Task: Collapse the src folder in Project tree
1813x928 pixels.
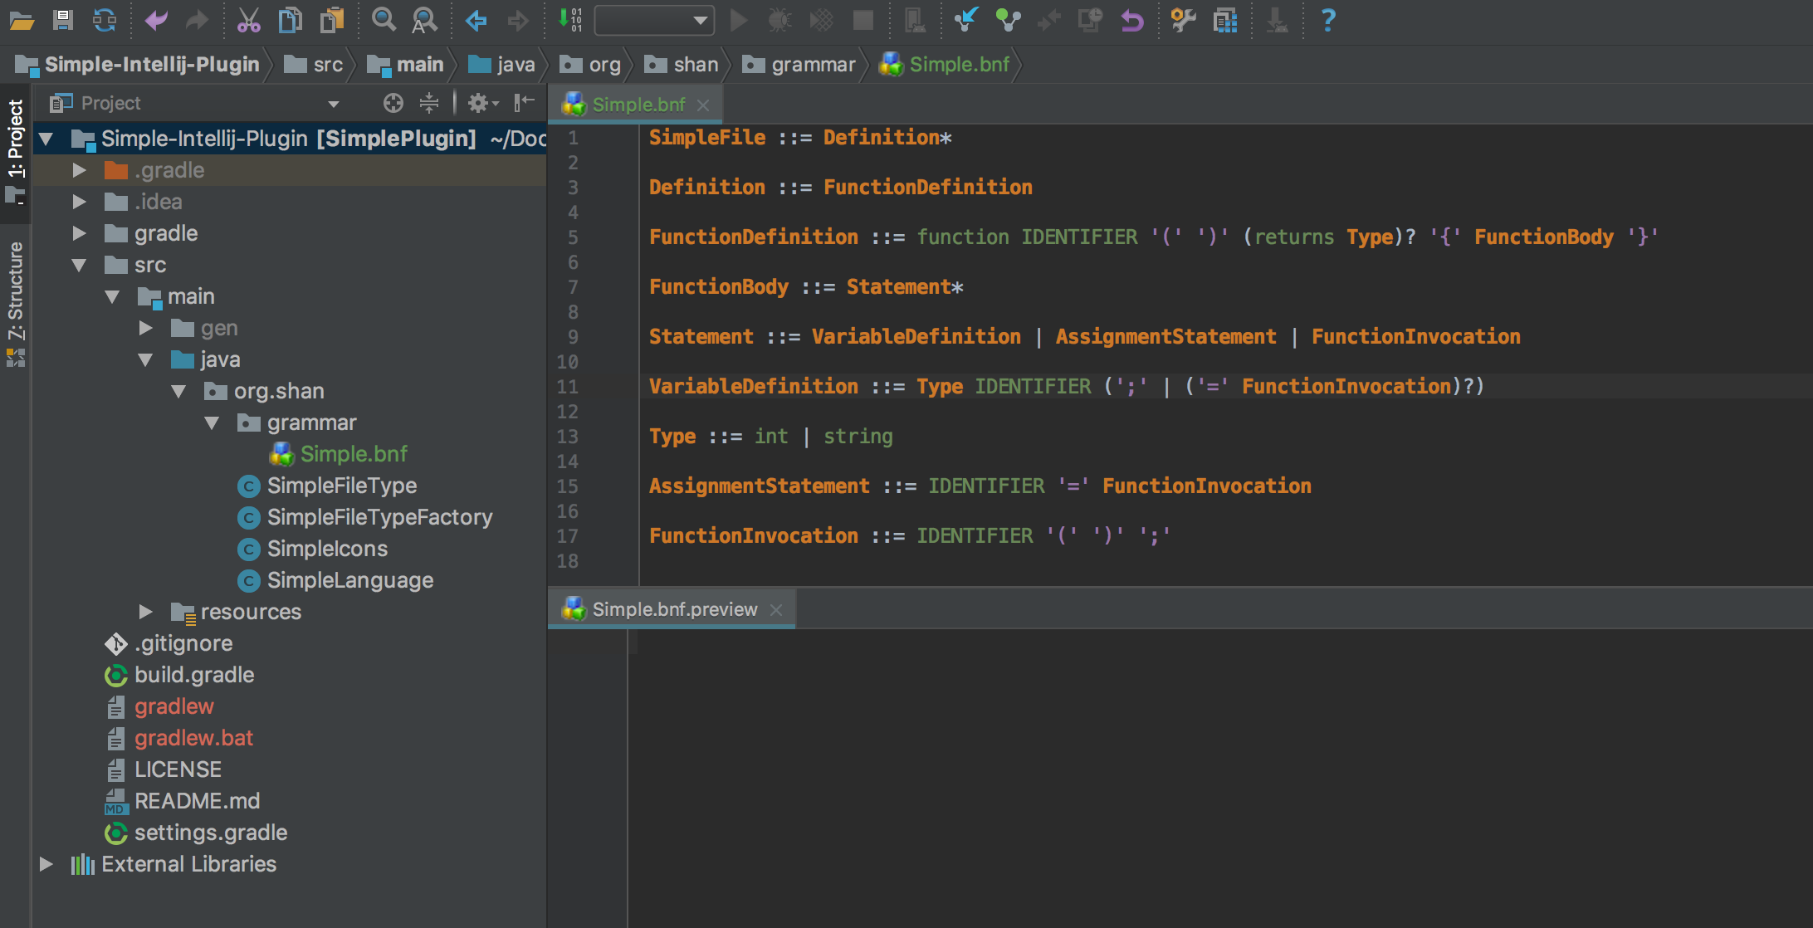Action: [x=81, y=265]
